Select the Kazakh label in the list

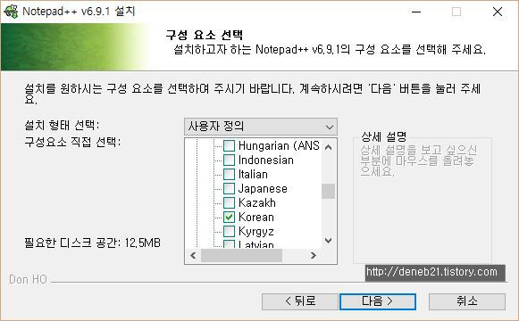click(257, 202)
